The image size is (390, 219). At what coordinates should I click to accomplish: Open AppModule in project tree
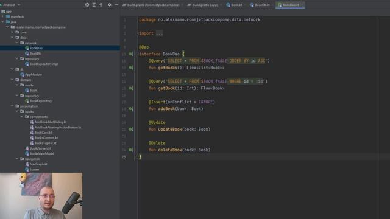point(34,74)
